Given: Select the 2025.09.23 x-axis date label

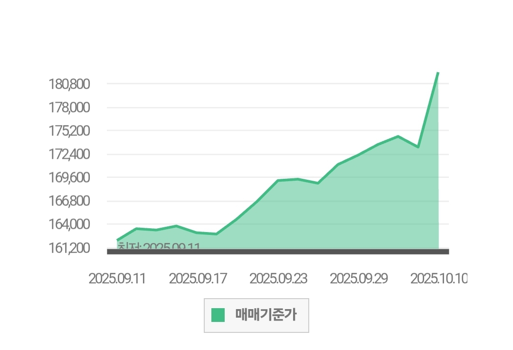Looking at the screenshot, I should (278, 279).
